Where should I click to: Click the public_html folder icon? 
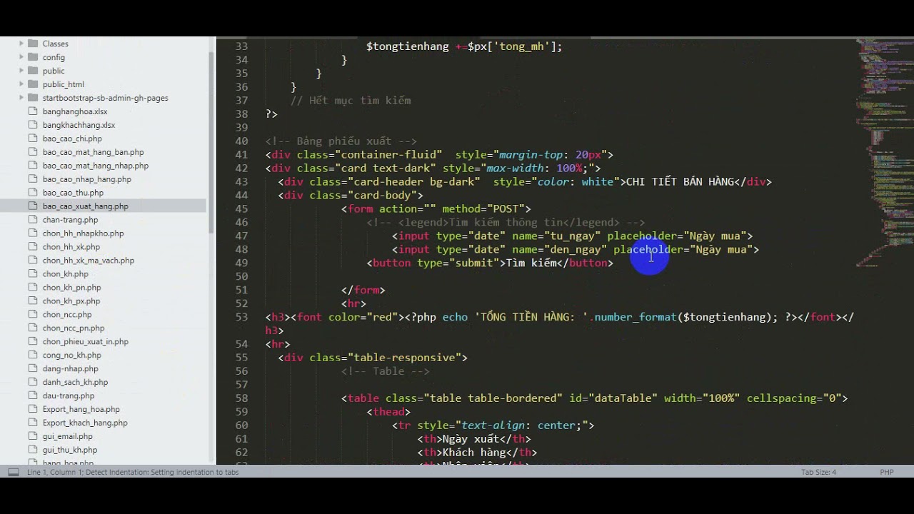(33, 84)
